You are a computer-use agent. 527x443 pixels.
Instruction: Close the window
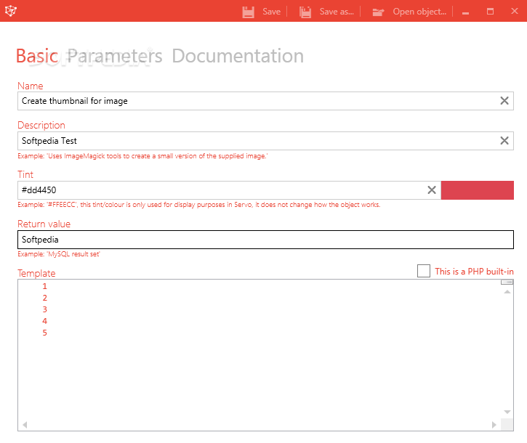515,11
